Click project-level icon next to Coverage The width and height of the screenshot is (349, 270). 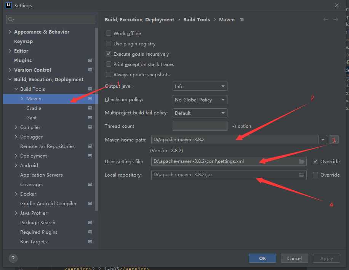click(x=90, y=184)
